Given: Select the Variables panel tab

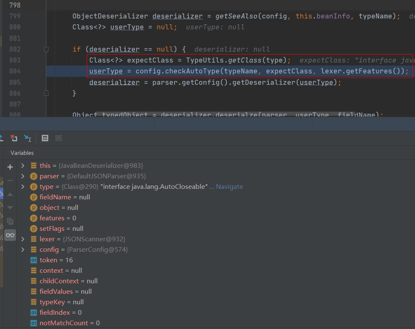Looking at the screenshot, I should pyautogui.click(x=22, y=153).
